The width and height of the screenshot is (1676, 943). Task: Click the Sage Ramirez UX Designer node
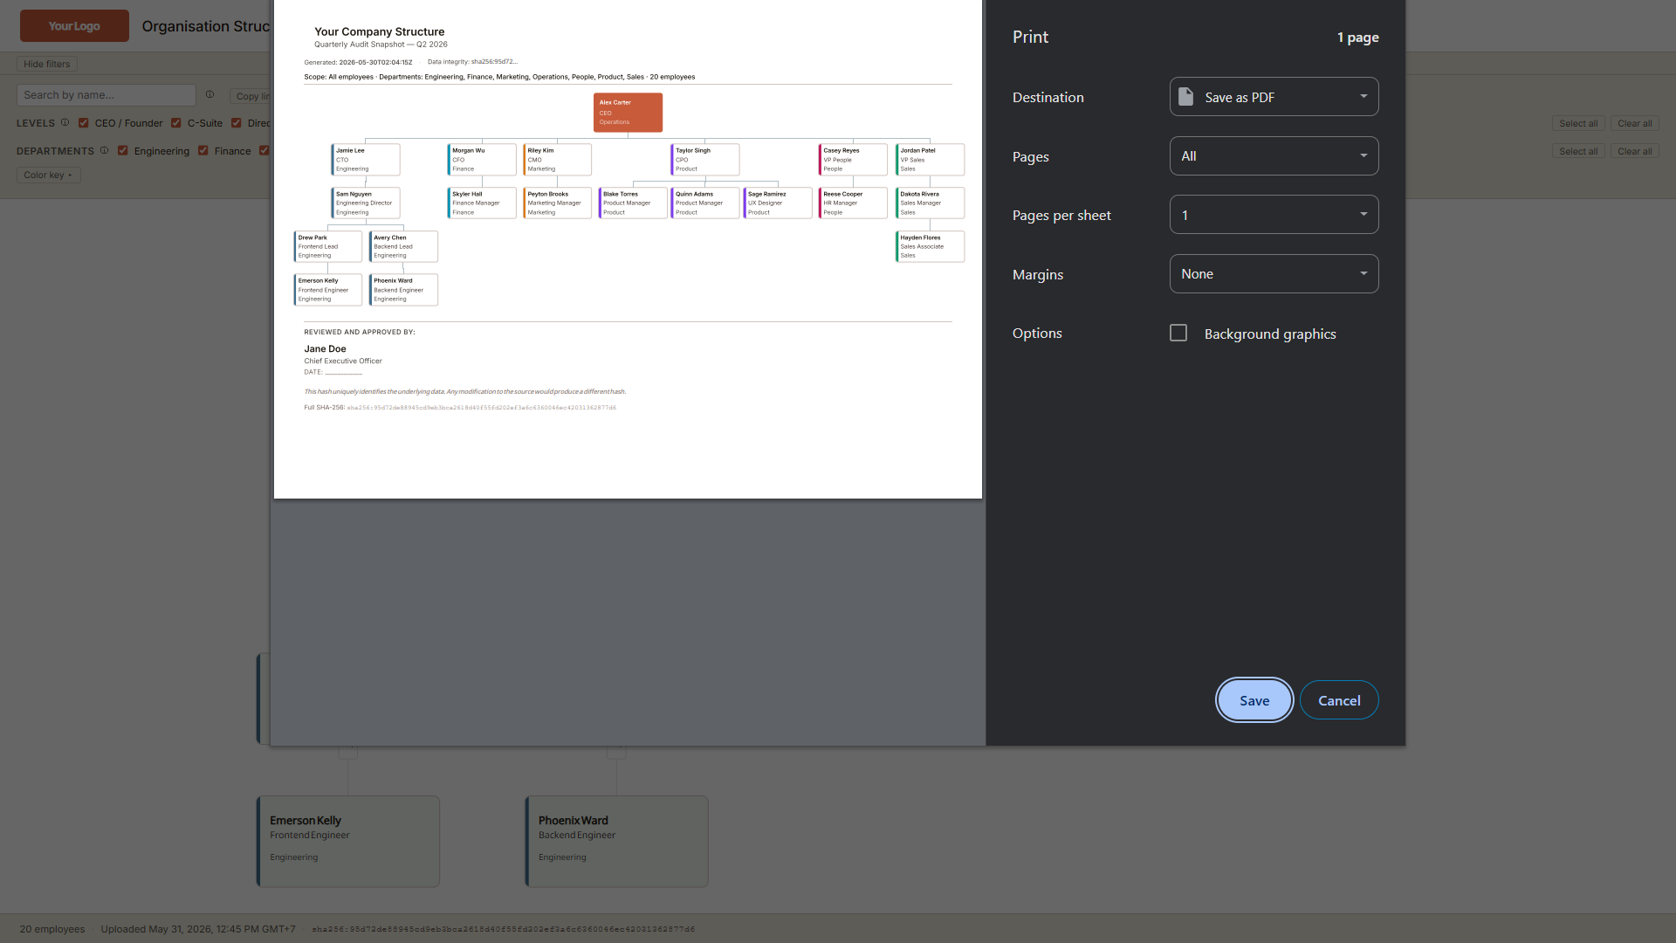[x=778, y=203]
